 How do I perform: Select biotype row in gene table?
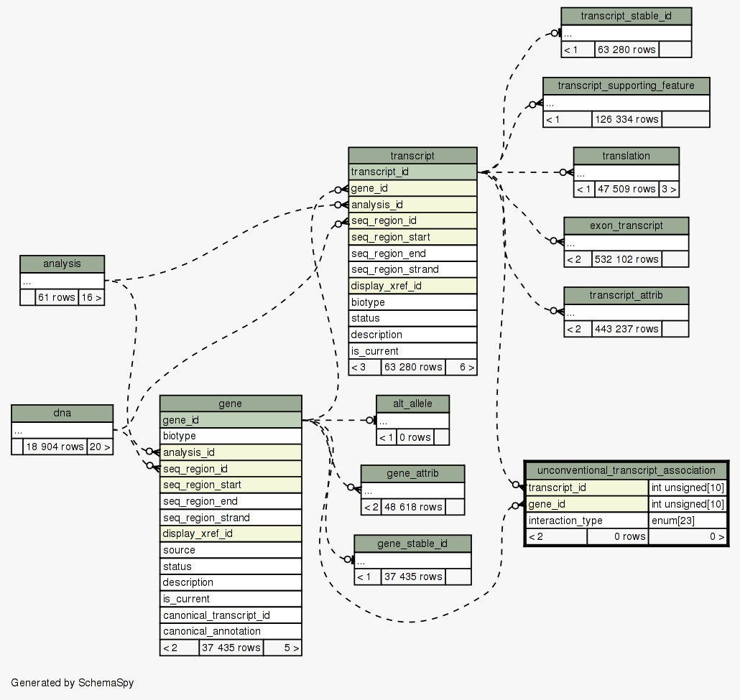[231, 437]
